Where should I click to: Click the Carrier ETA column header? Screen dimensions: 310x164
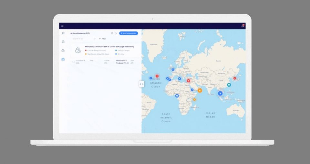click(107, 62)
